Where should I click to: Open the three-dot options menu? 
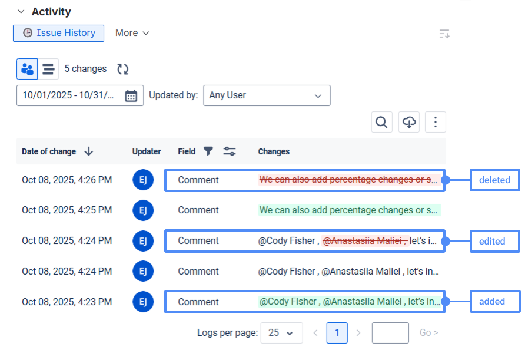[436, 122]
